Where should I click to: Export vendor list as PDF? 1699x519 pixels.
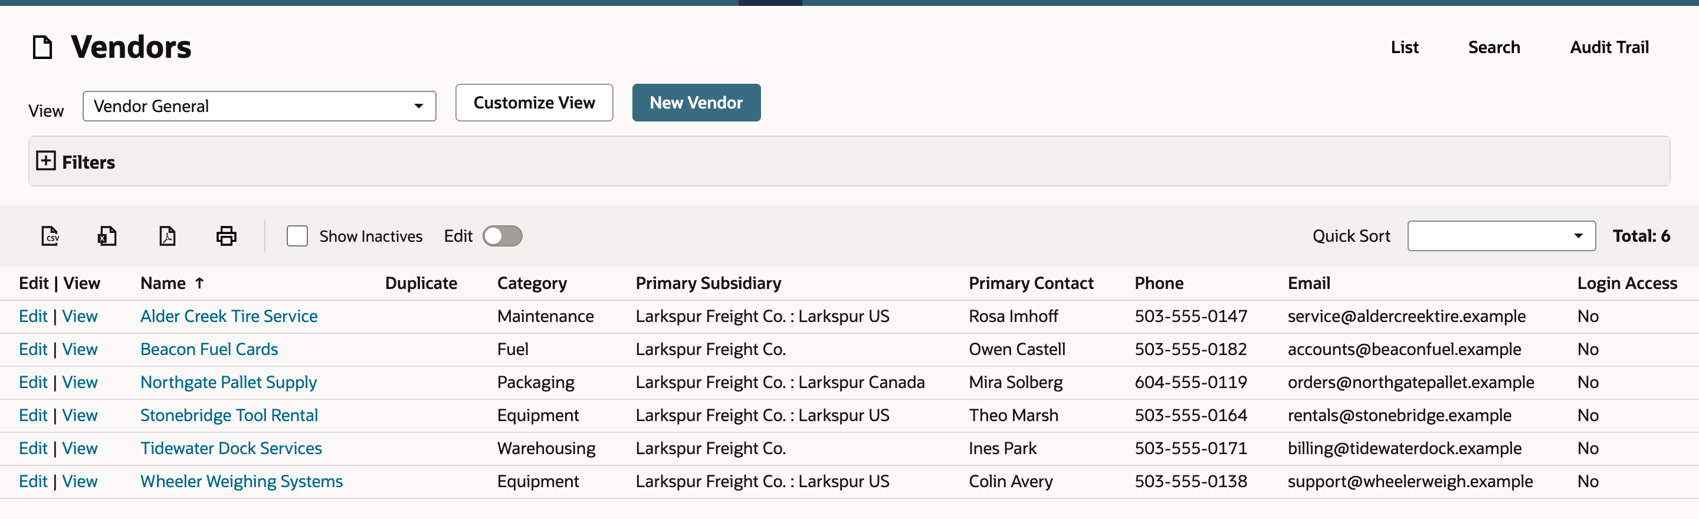click(x=168, y=236)
